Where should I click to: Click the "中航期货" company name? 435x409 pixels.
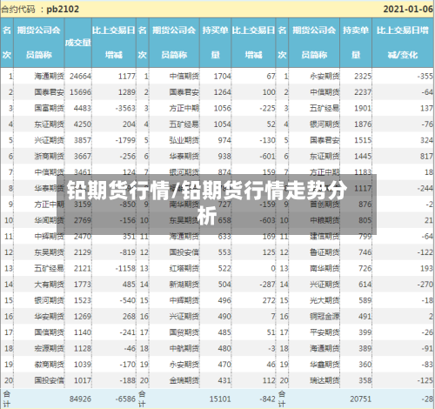point(184,348)
